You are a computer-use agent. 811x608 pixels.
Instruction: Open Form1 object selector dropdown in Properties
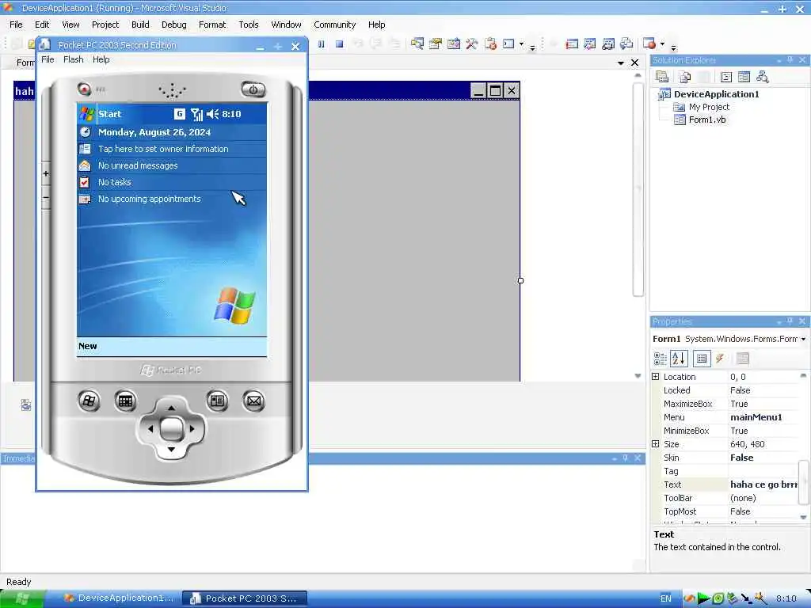[x=803, y=339]
